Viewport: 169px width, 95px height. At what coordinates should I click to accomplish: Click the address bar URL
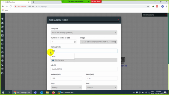(37, 6)
